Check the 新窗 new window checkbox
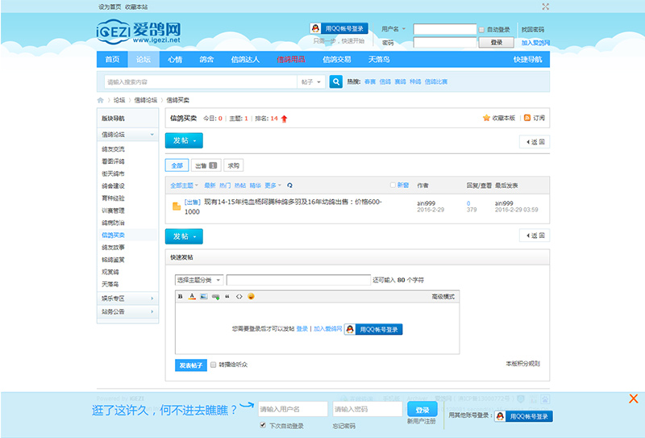The image size is (645, 438). (x=393, y=186)
